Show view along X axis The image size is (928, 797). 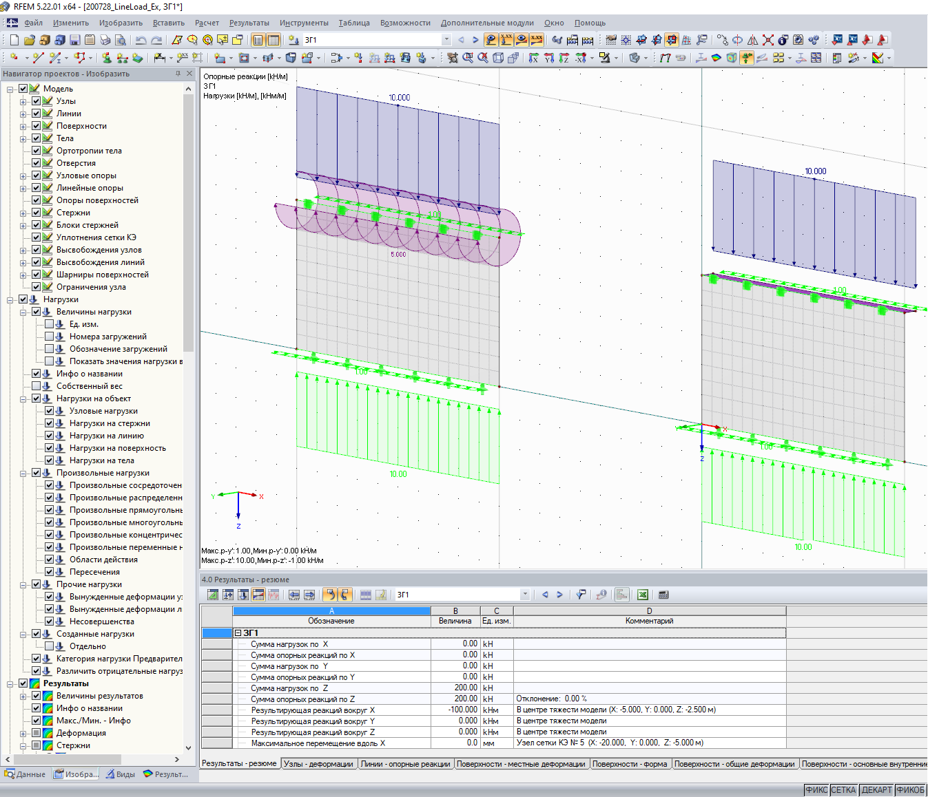[x=533, y=58]
